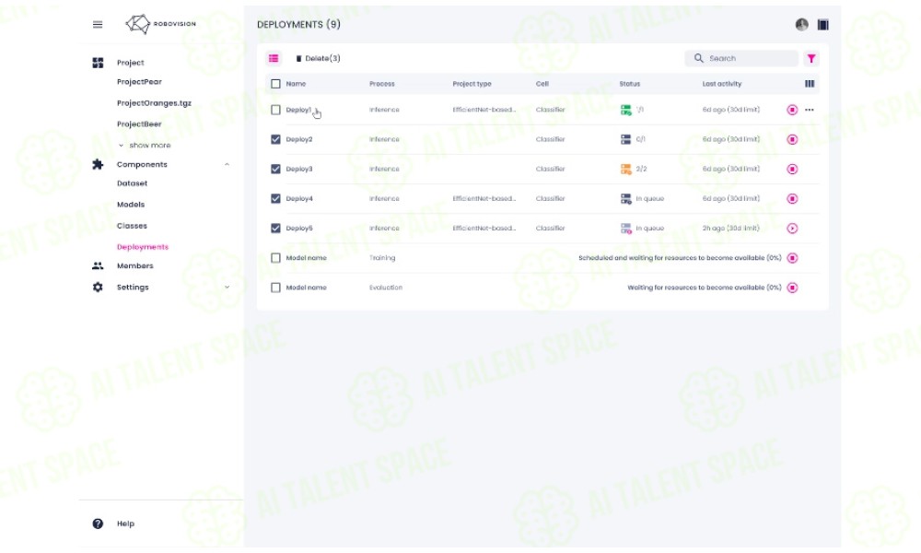Click Deploy2 status icon
Screen dimensions: 921x553
point(625,139)
